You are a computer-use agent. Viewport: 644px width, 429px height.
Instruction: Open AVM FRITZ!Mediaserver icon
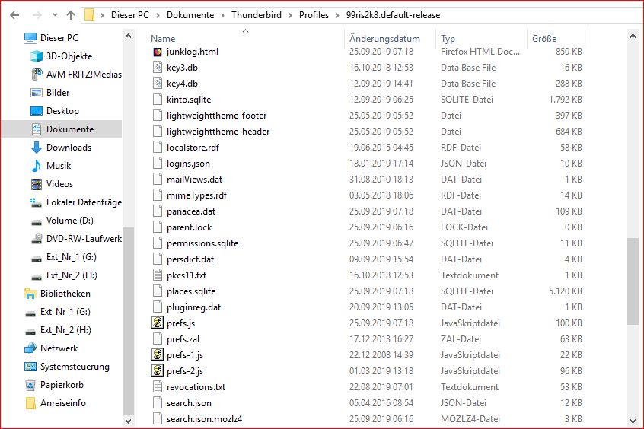click(x=37, y=75)
